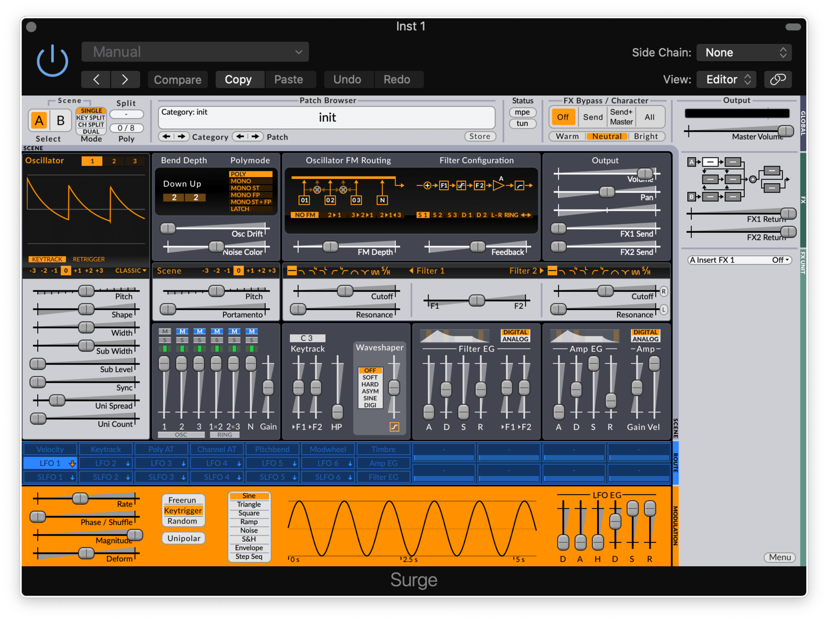Click the N noise box in FM Routing
The width and height of the screenshot is (828, 621).
pos(382,200)
